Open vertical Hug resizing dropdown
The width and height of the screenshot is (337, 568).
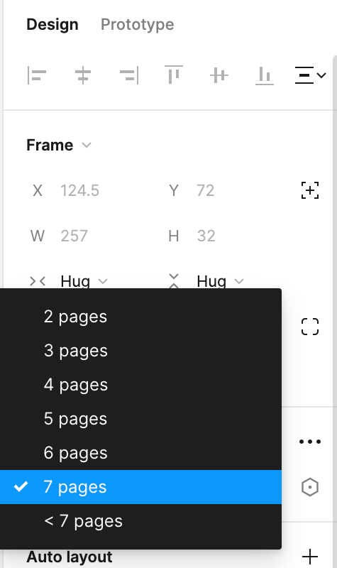[x=220, y=281]
